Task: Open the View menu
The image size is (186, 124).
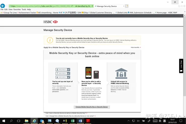Action: click(x=10, y=9)
